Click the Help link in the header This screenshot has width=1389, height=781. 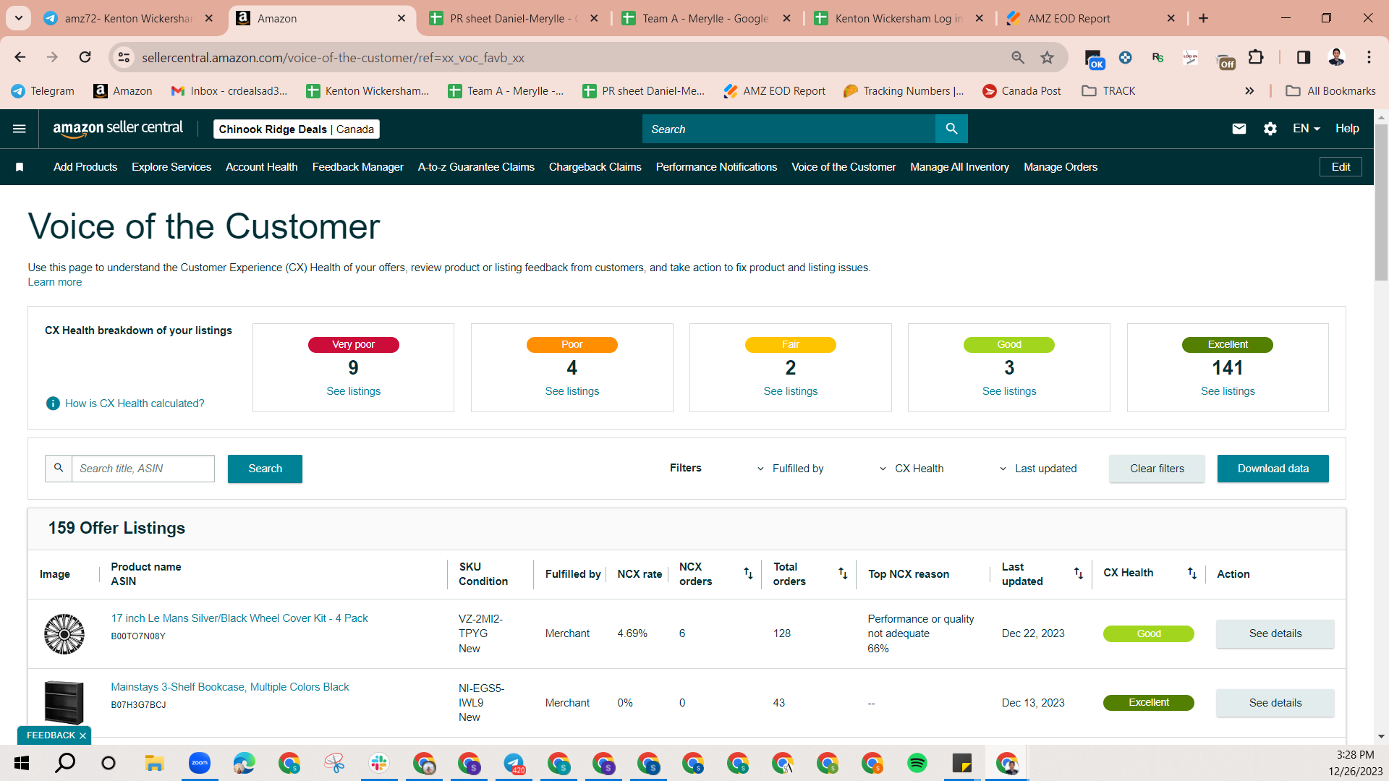[x=1347, y=129]
